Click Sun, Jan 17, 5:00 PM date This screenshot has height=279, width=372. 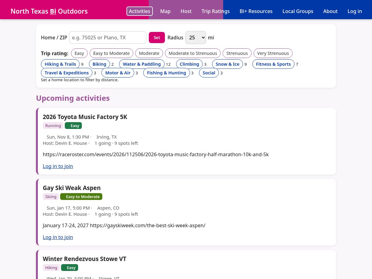[68, 208]
